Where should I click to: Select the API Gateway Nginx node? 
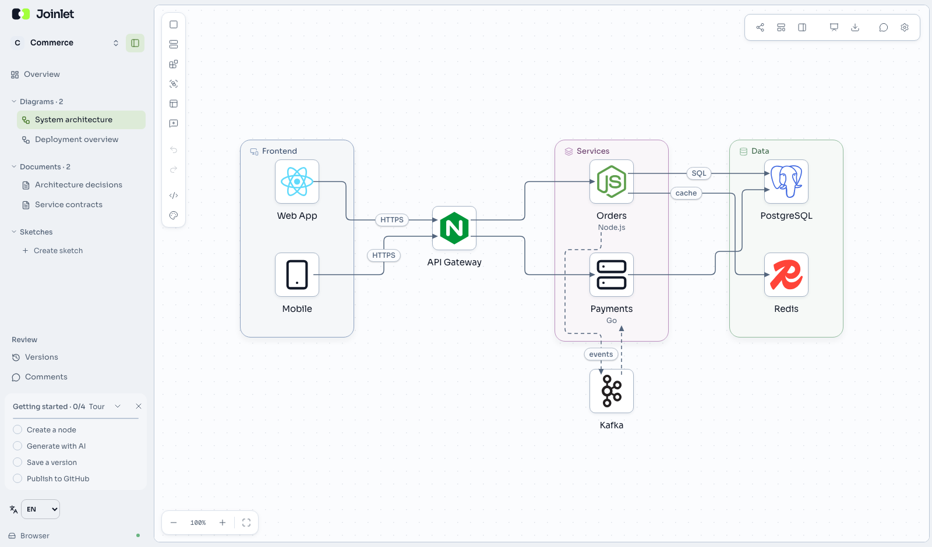(454, 228)
